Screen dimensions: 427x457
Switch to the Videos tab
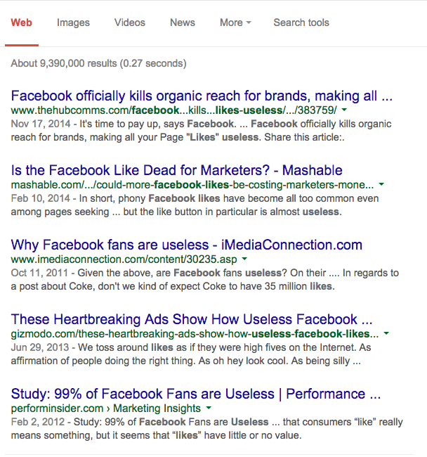129,22
